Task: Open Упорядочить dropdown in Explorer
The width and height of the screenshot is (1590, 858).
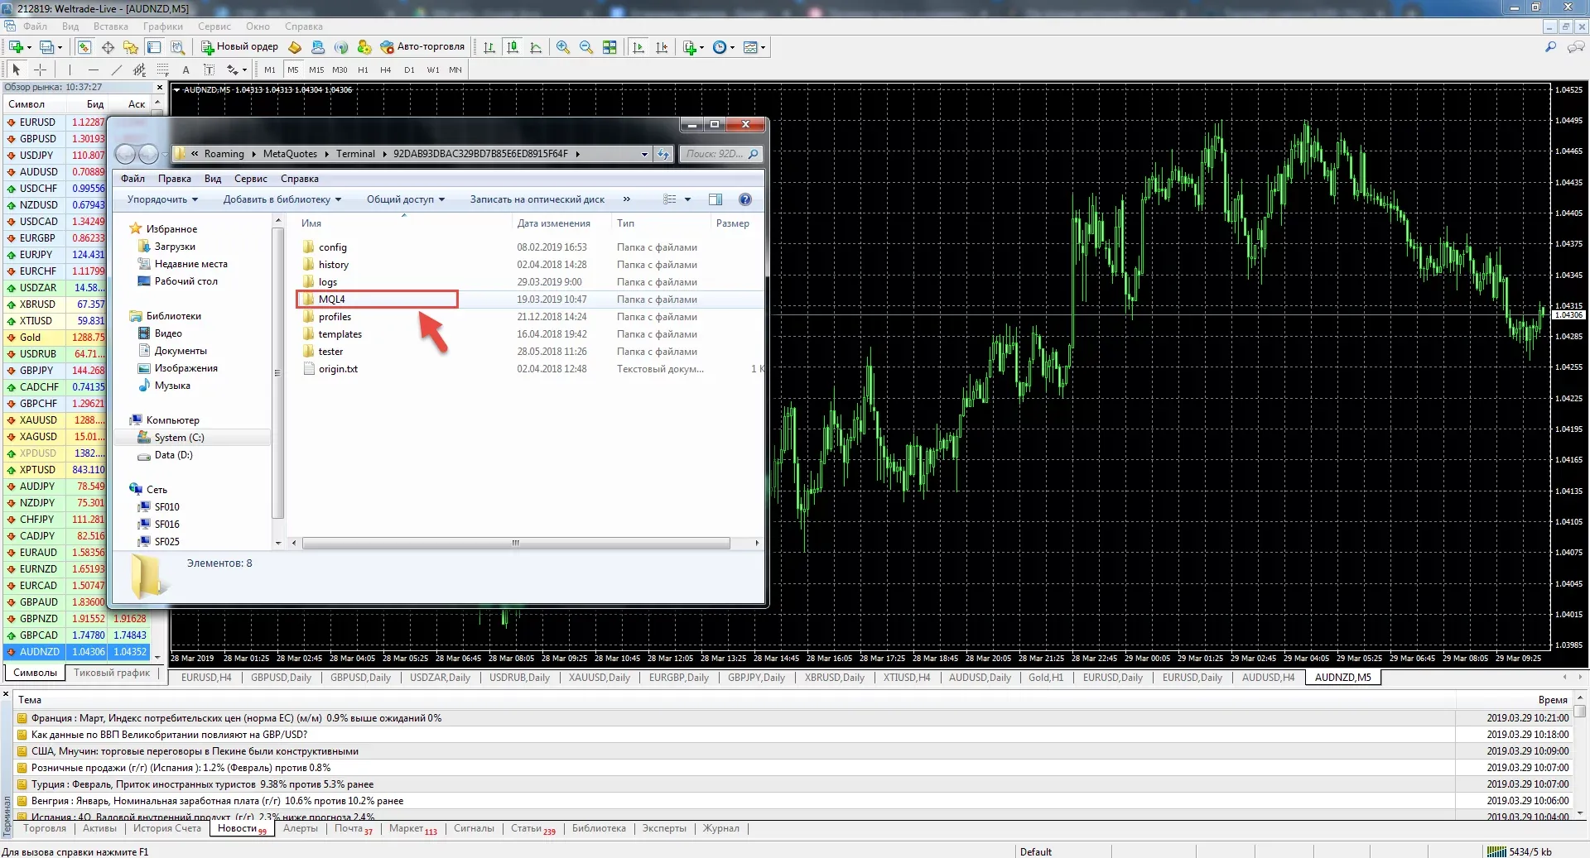Action: (162, 199)
